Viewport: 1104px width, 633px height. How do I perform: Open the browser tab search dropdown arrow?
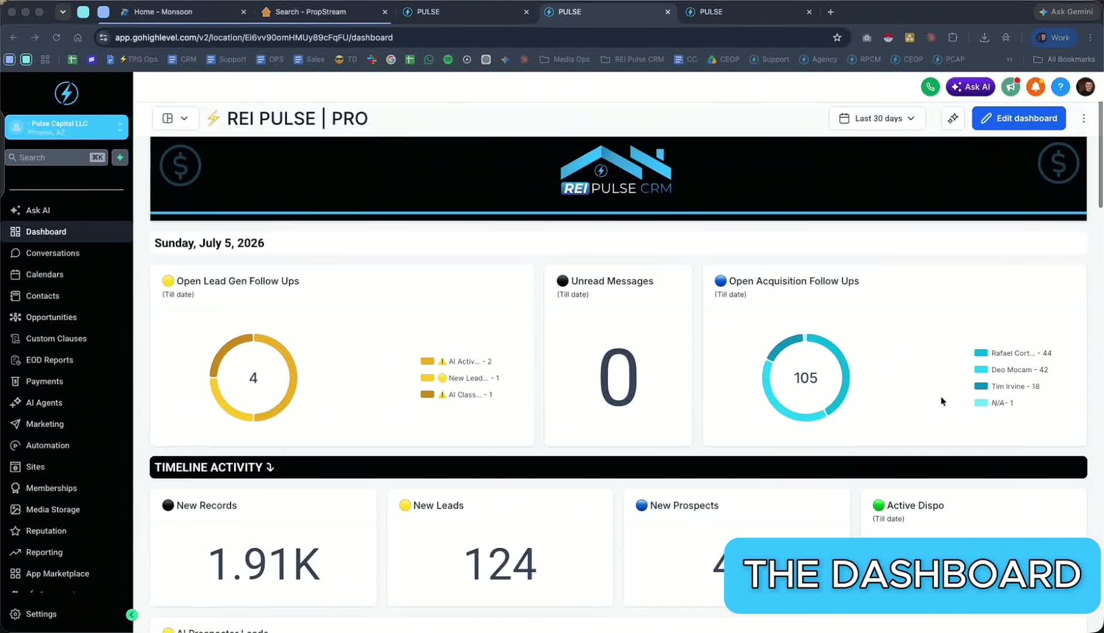[63, 12]
